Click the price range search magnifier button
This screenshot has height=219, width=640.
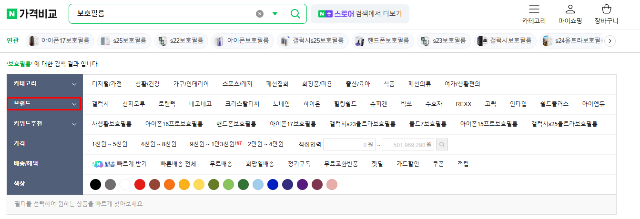(442, 144)
